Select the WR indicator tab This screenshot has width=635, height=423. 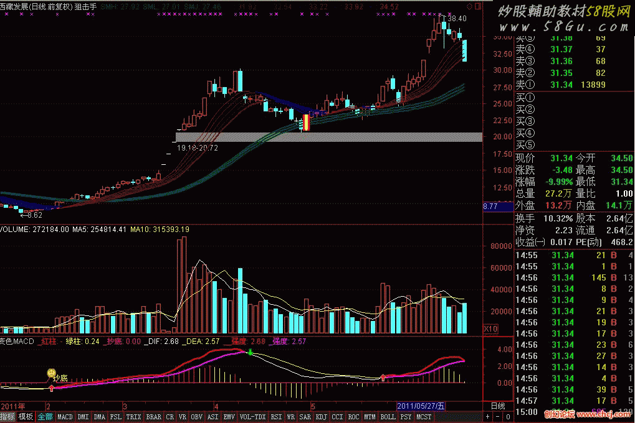290,417
